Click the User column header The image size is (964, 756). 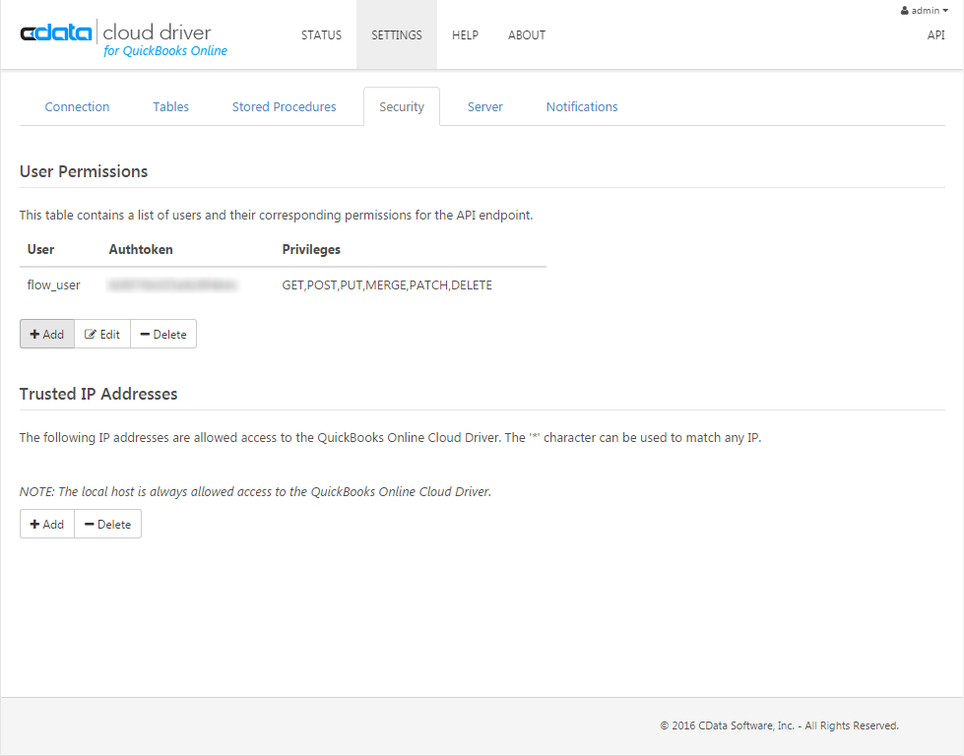[40, 250]
